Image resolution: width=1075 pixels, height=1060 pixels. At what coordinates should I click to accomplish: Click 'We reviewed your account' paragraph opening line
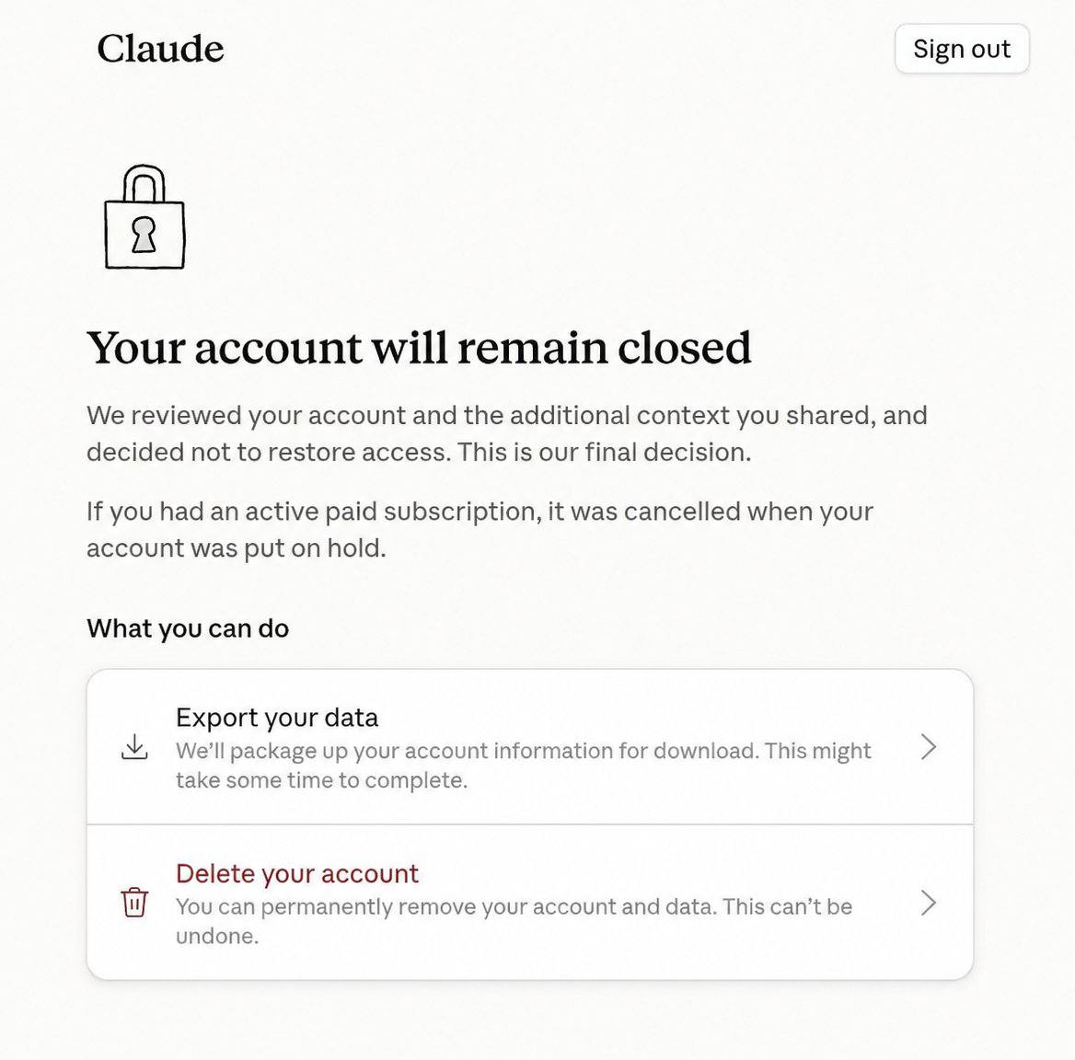(506, 416)
